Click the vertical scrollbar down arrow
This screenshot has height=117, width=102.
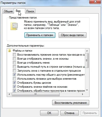click(87, 90)
